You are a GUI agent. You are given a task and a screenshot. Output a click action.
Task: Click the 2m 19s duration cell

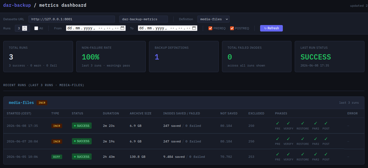click(109, 141)
